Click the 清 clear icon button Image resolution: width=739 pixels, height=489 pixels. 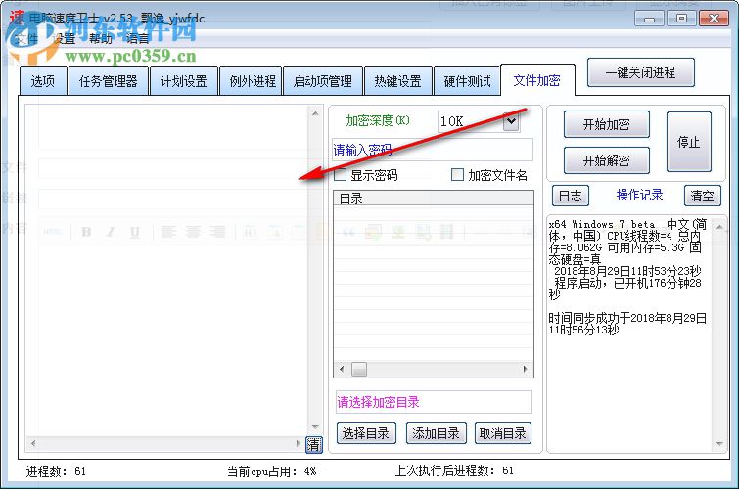(x=314, y=444)
